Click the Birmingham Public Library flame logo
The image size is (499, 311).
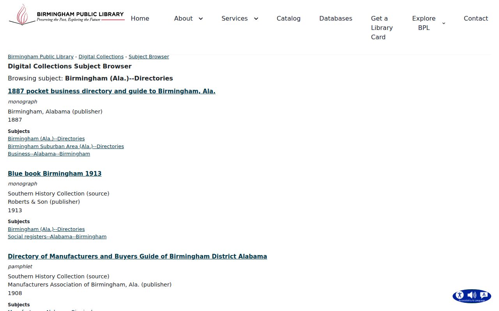point(67,15)
